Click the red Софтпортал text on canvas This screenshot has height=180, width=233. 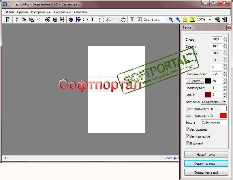[99, 85]
